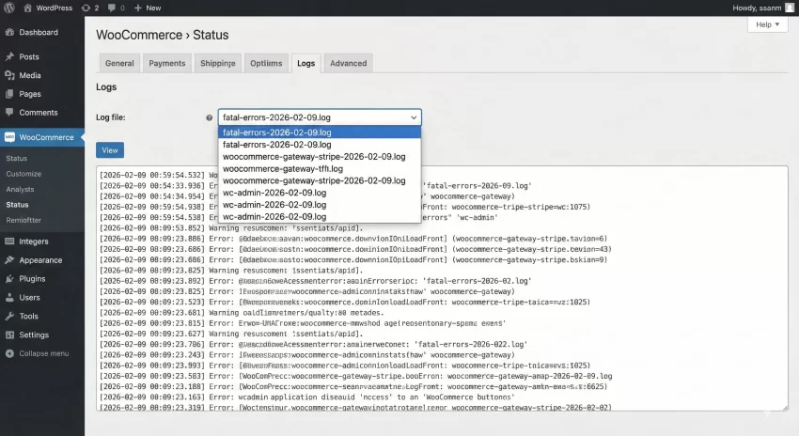Choose woocommerce-gateway-tfft.log from list

320,168
